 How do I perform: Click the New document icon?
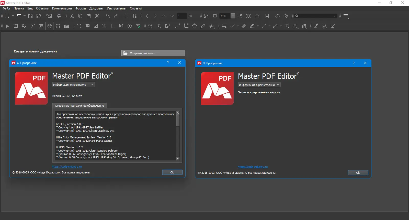point(7,16)
